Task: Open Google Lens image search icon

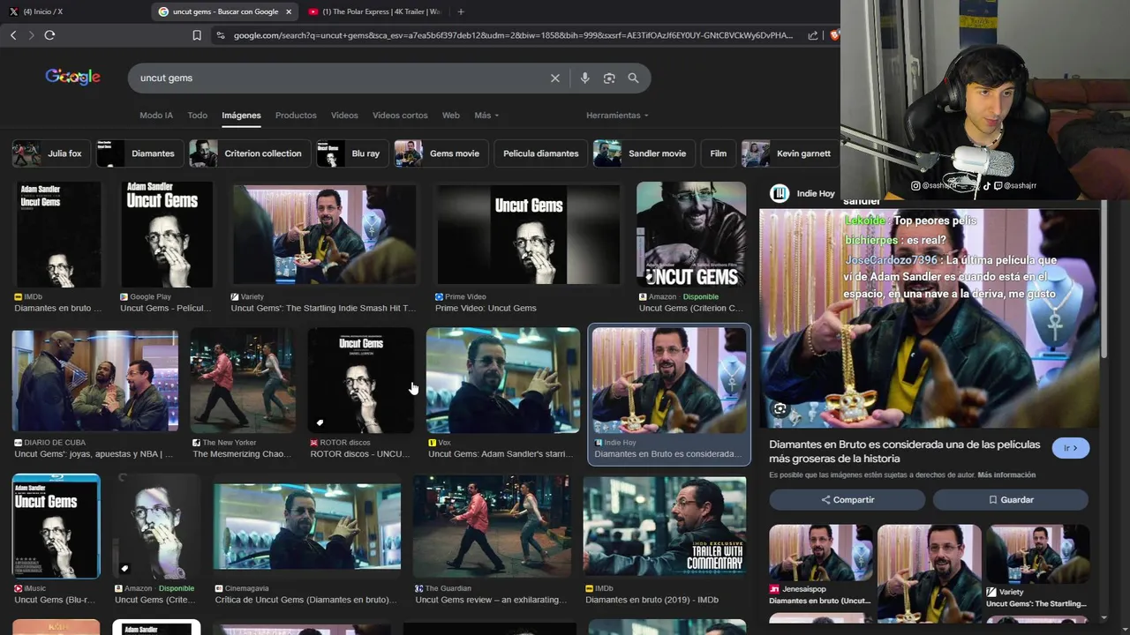Action: tap(609, 78)
